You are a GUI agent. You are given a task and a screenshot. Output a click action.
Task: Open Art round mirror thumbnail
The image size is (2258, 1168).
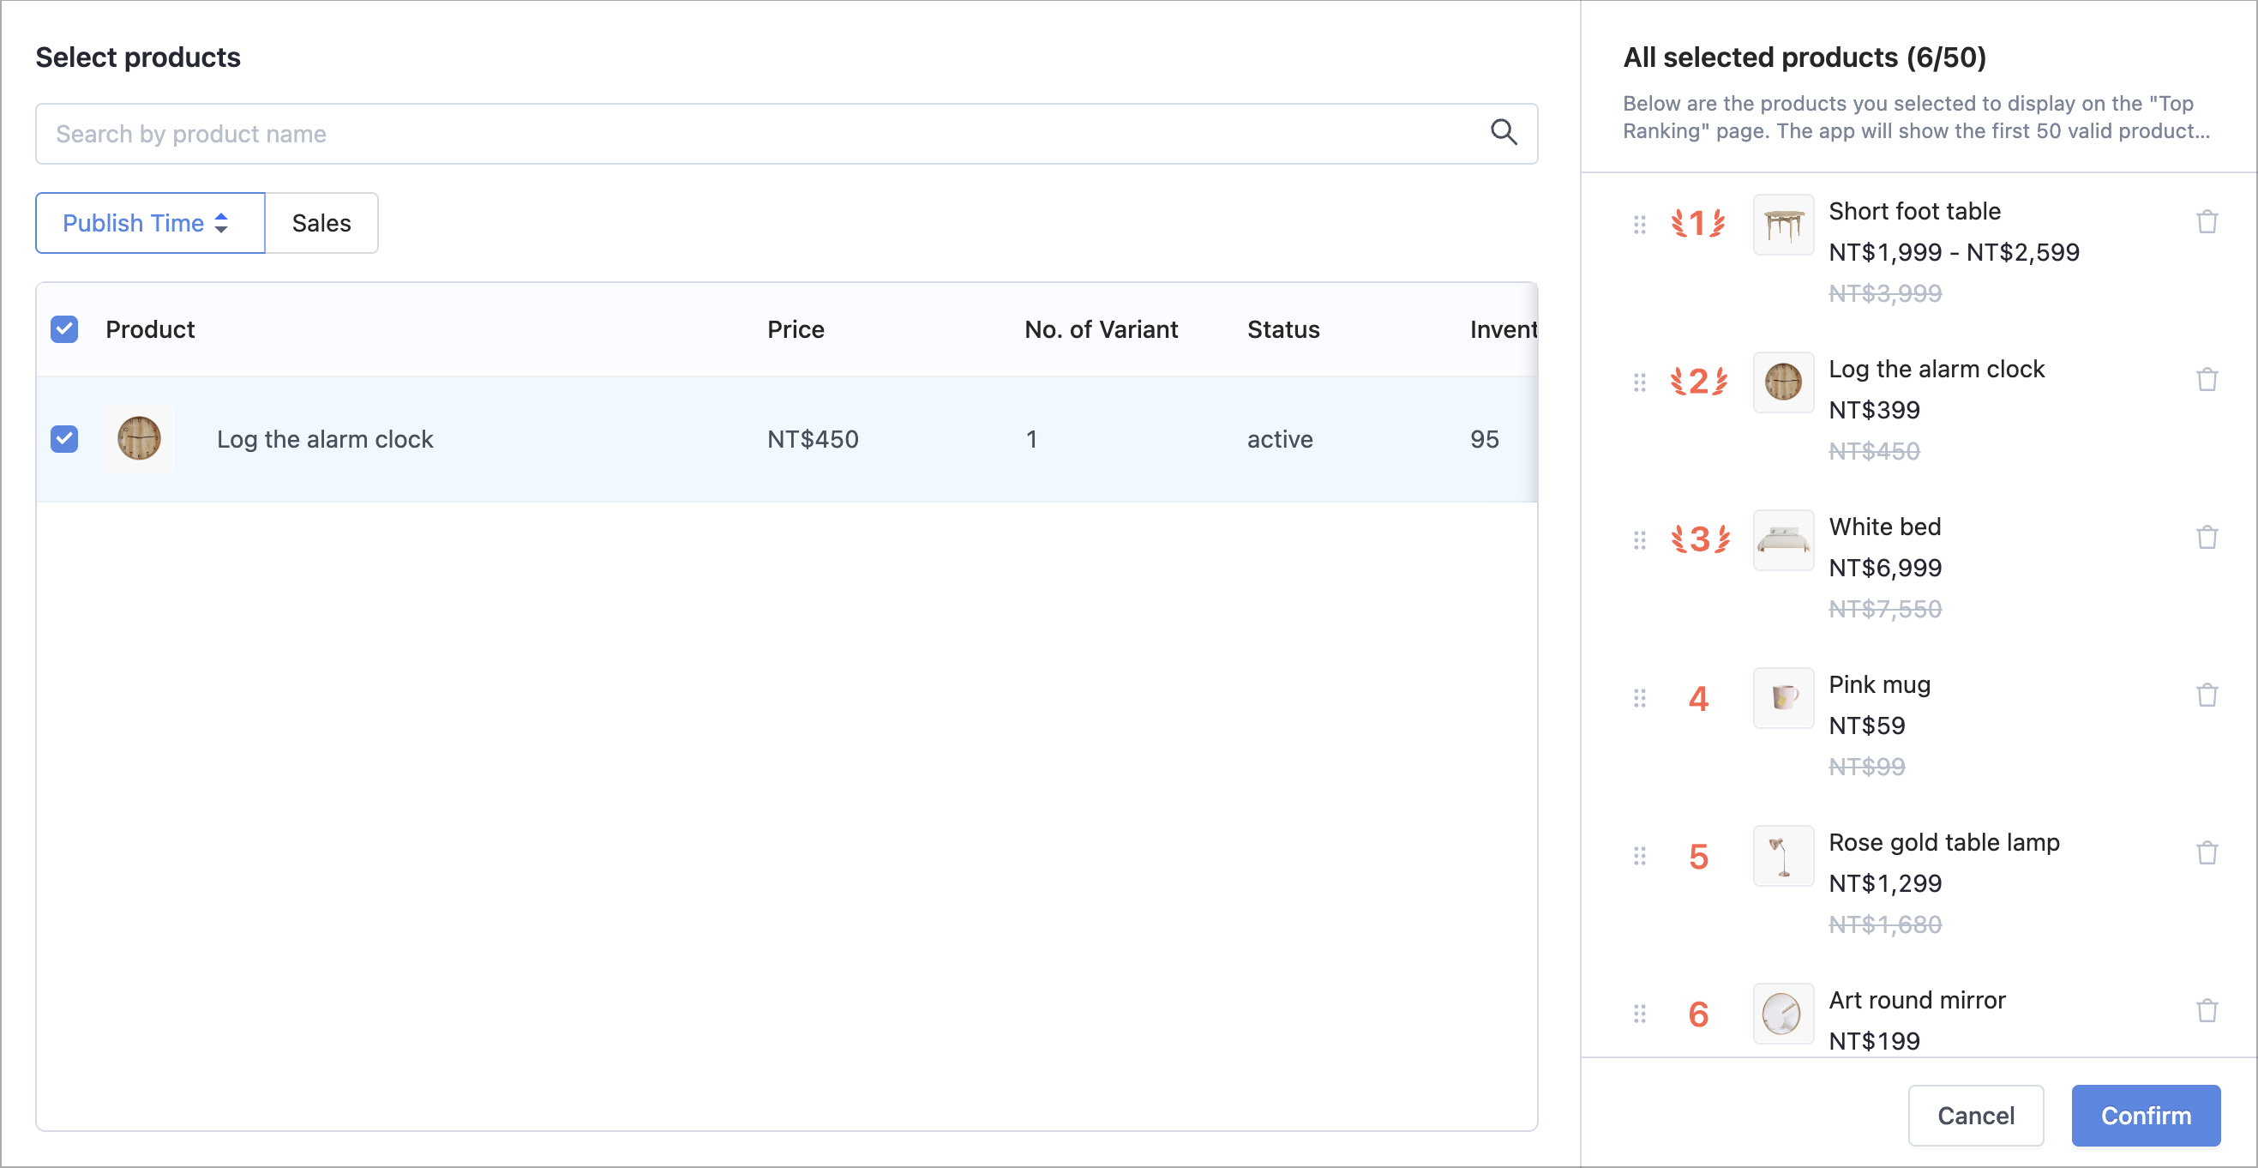[x=1783, y=1014]
